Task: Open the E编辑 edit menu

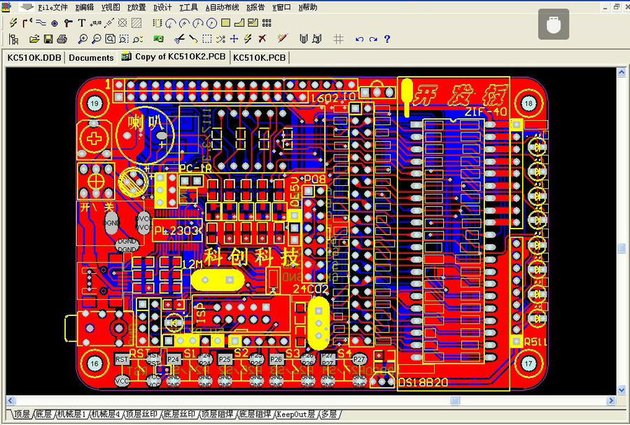Action: pos(85,7)
